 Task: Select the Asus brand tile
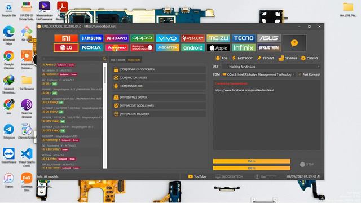(x=269, y=38)
